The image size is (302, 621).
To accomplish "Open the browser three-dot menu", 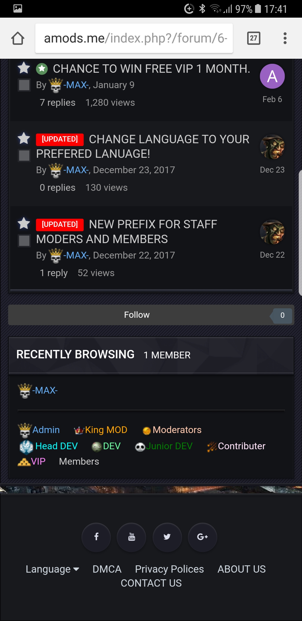I will pyautogui.click(x=285, y=38).
